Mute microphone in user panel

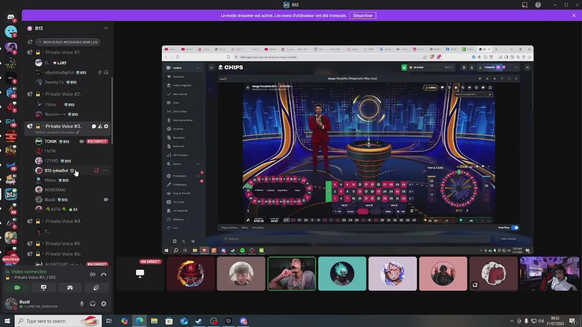[x=82, y=304]
